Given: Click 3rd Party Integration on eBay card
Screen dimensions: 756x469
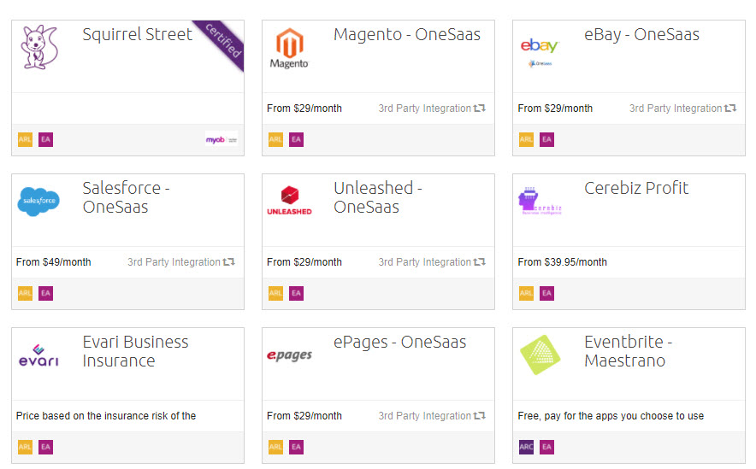Looking at the screenshot, I should click(676, 108).
